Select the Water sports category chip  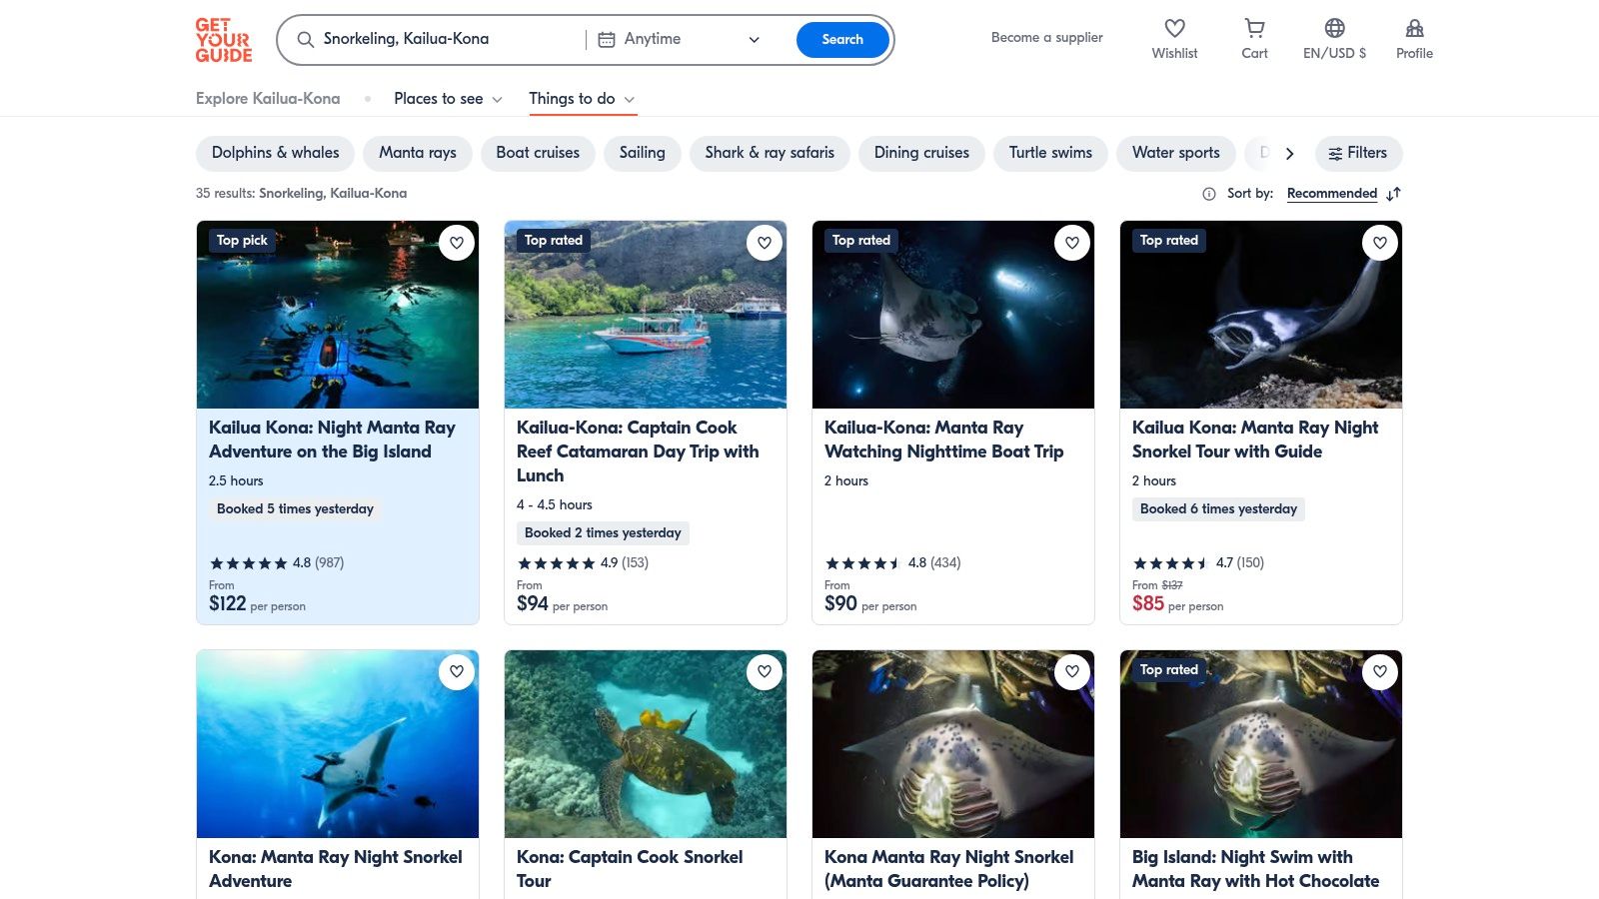1176,153
